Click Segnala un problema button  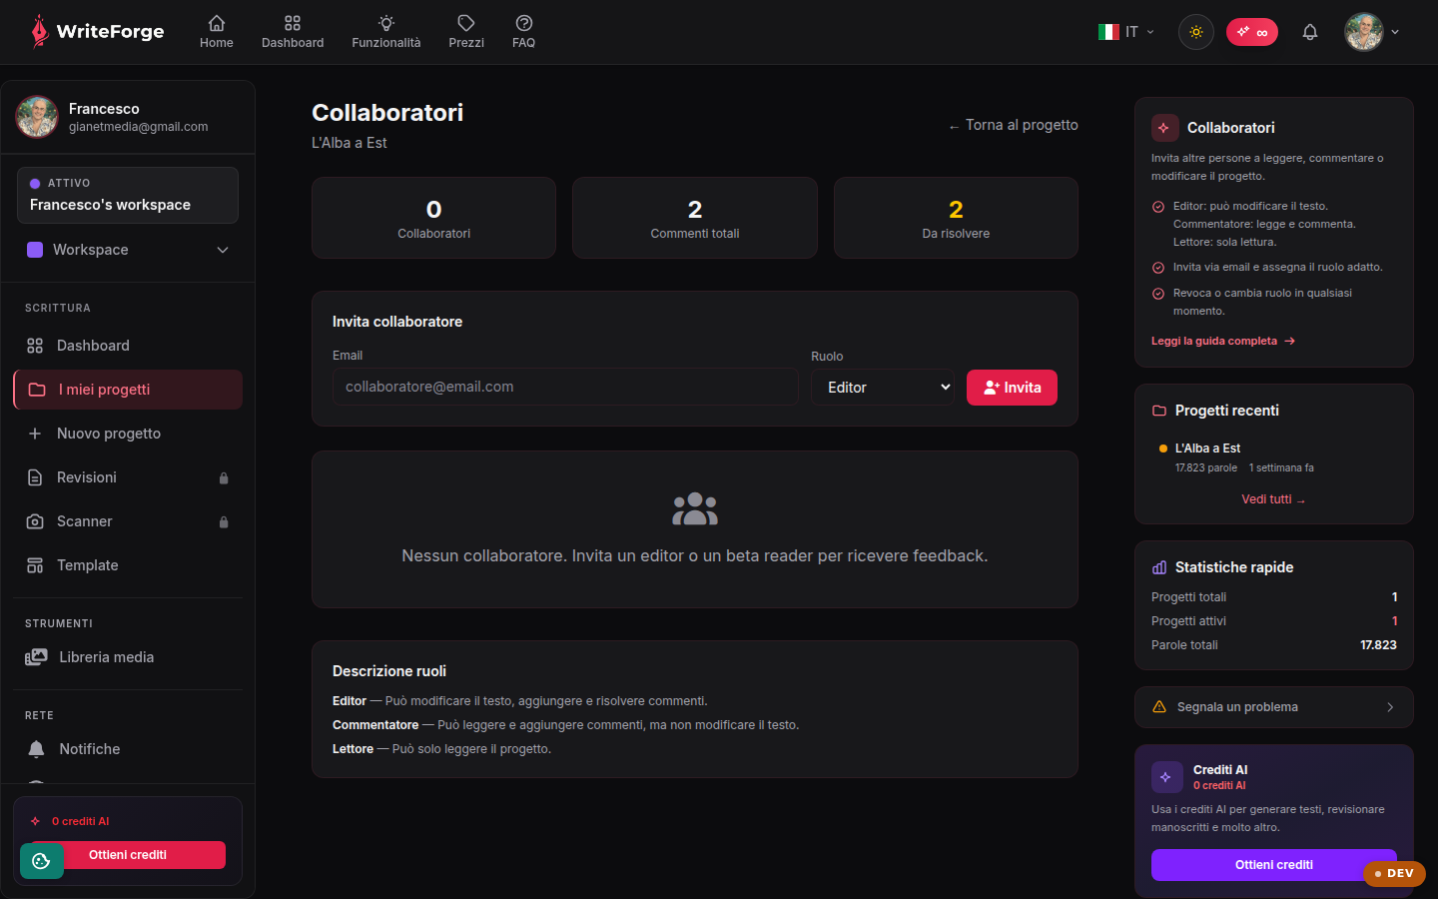[x=1274, y=707]
